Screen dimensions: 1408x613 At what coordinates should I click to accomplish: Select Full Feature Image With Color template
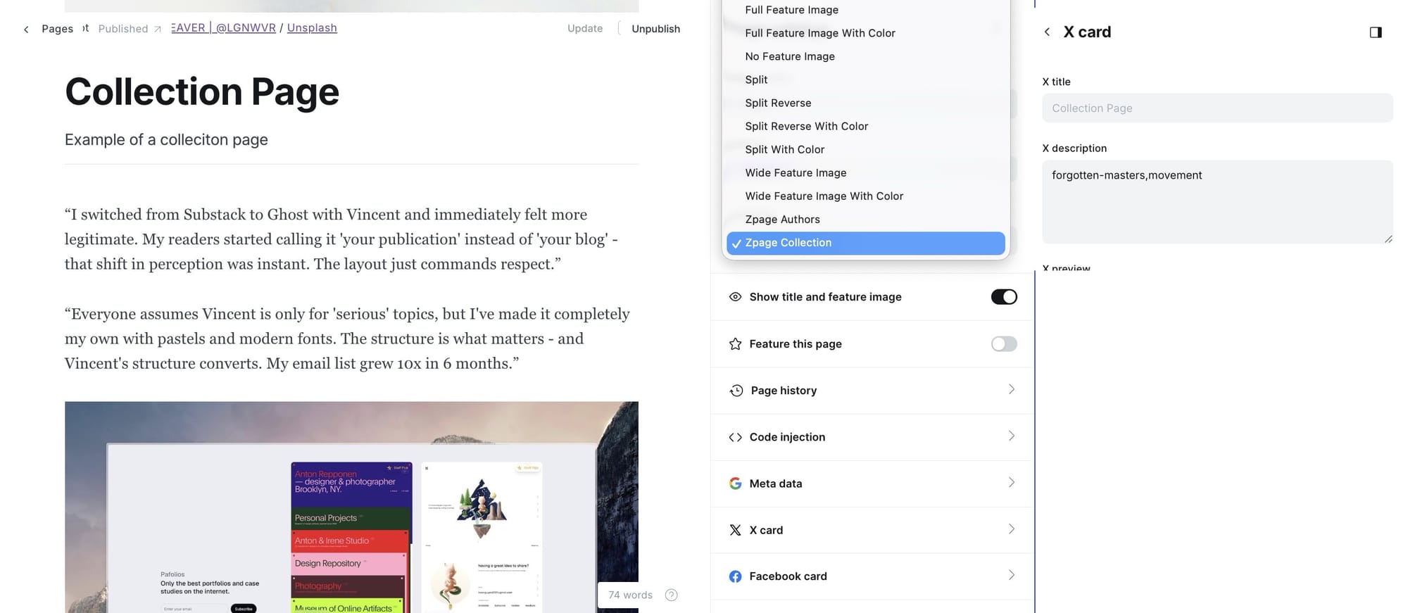point(866,33)
